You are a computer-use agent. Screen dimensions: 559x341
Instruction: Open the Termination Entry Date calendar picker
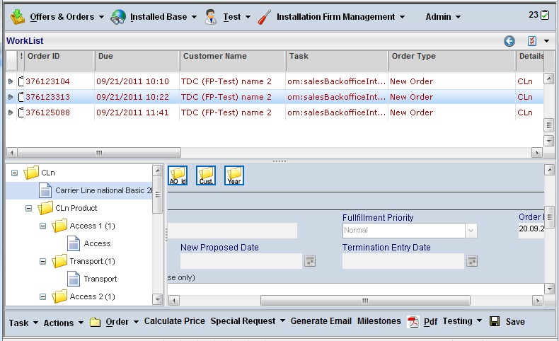pyautogui.click(x=472, y=261)
